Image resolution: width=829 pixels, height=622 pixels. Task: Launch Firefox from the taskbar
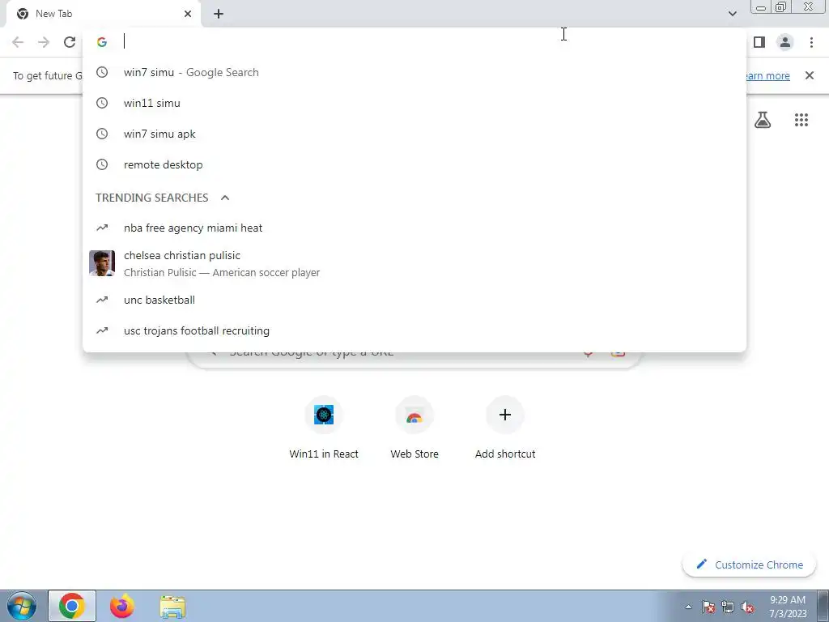coord(122,606)
